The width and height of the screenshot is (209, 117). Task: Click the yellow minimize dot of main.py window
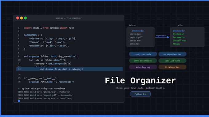(22, 18)
